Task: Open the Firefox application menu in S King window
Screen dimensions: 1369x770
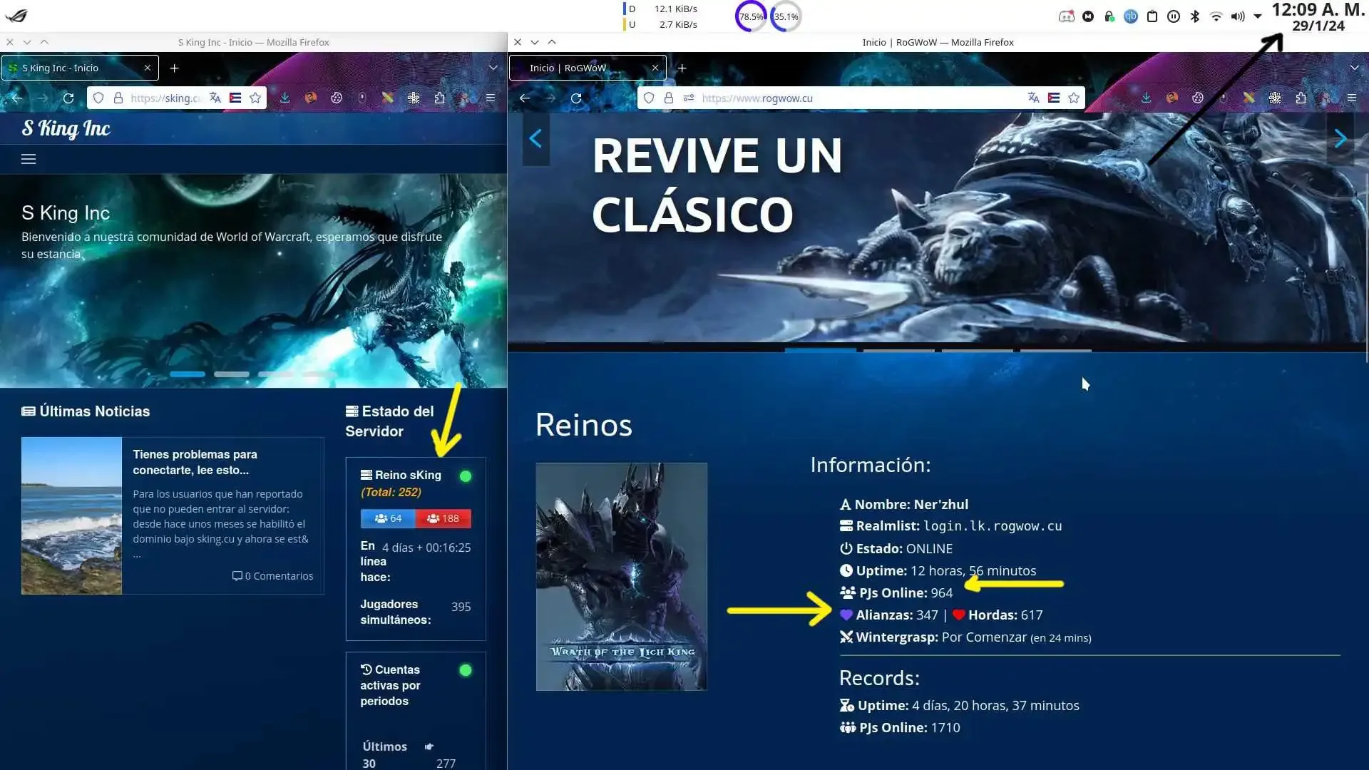Action: pos(491,98)
